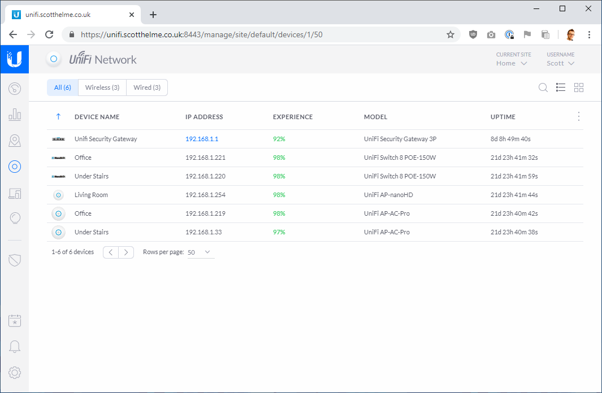Bookmark this page with star icon

[451, 34]
